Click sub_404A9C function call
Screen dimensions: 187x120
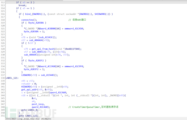click(x=31, y=55)
